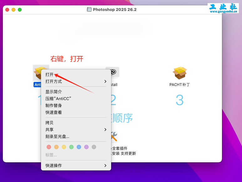Choose 制作替身 from context menu
Image resolution: width=242 pixels, height=182 pixels.
[x=76, y=106]
